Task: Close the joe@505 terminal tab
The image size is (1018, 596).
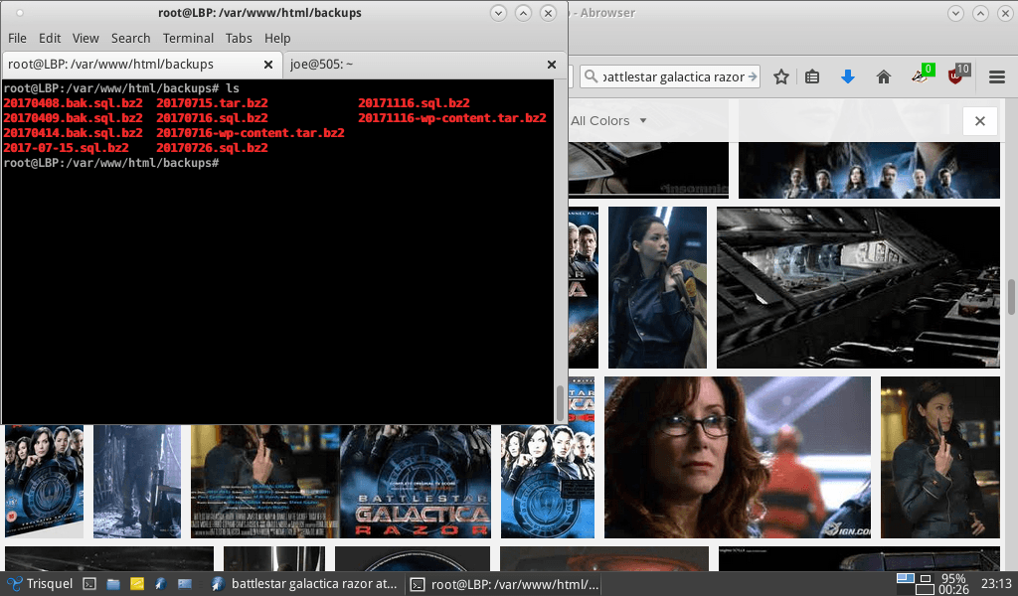Action: pos(551,65)
